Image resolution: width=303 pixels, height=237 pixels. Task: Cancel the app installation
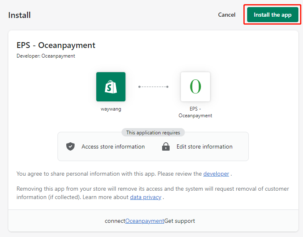coord(227,15)
